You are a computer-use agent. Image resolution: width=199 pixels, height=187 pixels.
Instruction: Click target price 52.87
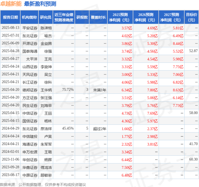coord(193,51)
